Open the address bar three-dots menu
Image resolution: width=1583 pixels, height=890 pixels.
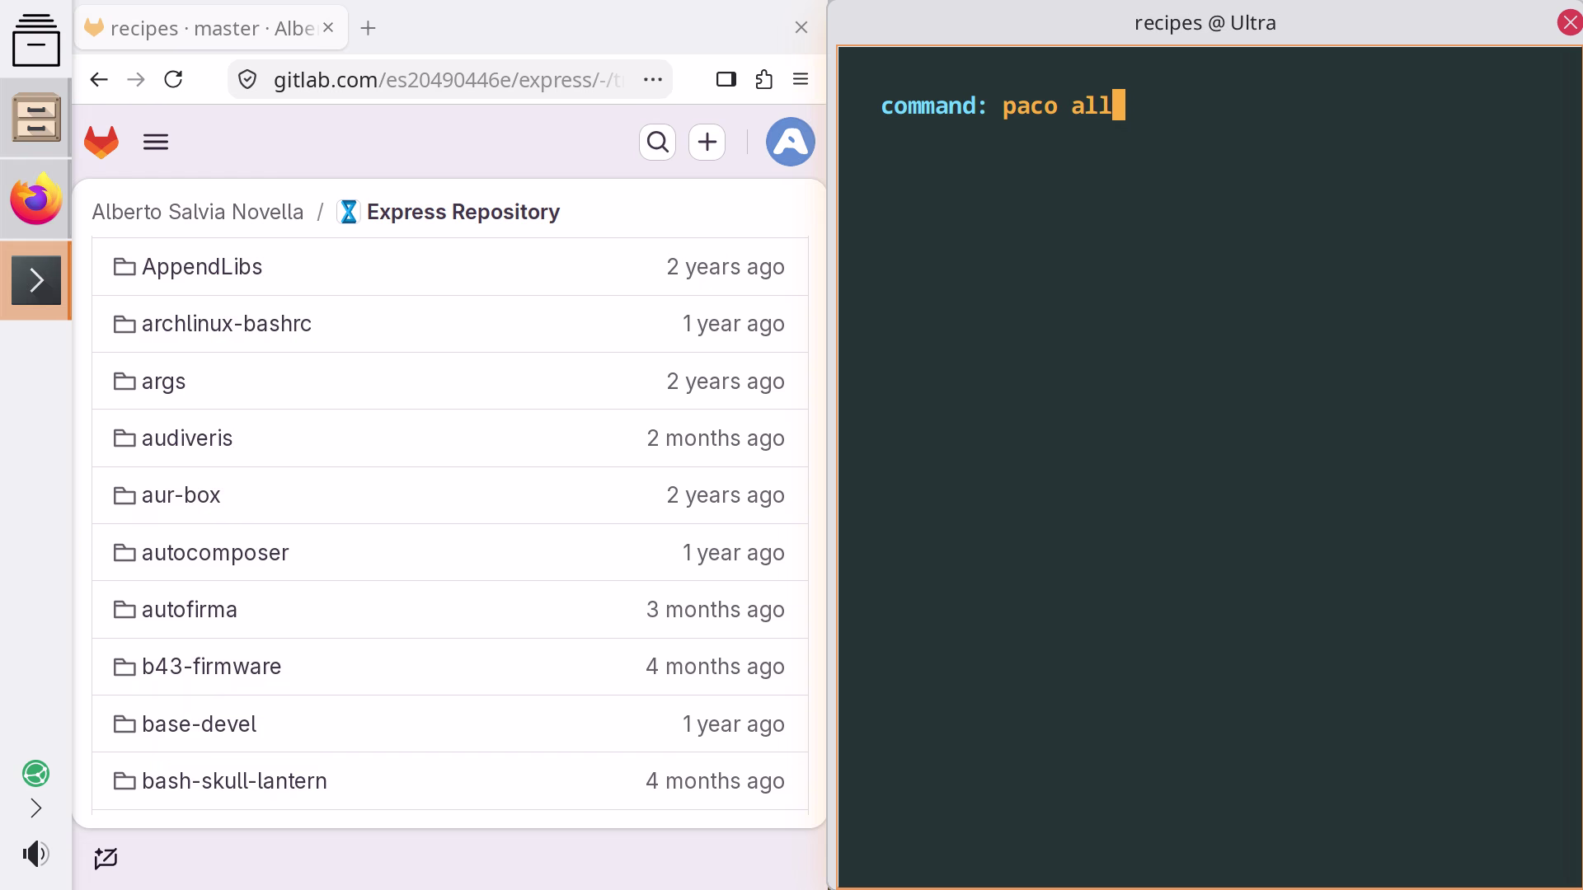652,79
